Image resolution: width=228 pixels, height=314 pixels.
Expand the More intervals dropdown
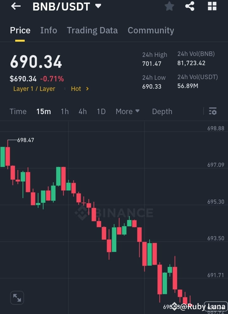[127, 111]
